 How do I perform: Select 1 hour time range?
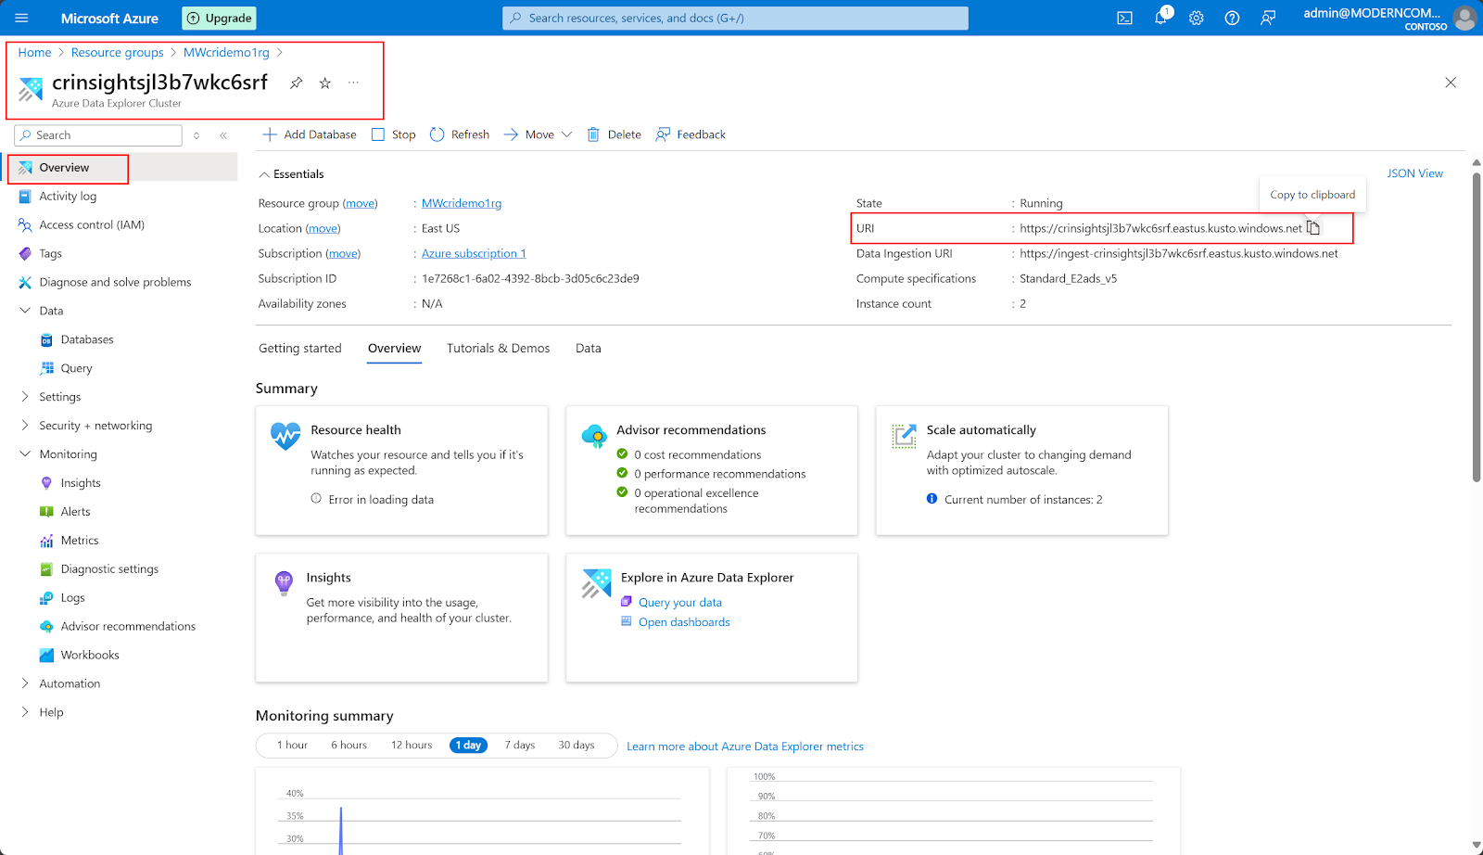[292, 746]
